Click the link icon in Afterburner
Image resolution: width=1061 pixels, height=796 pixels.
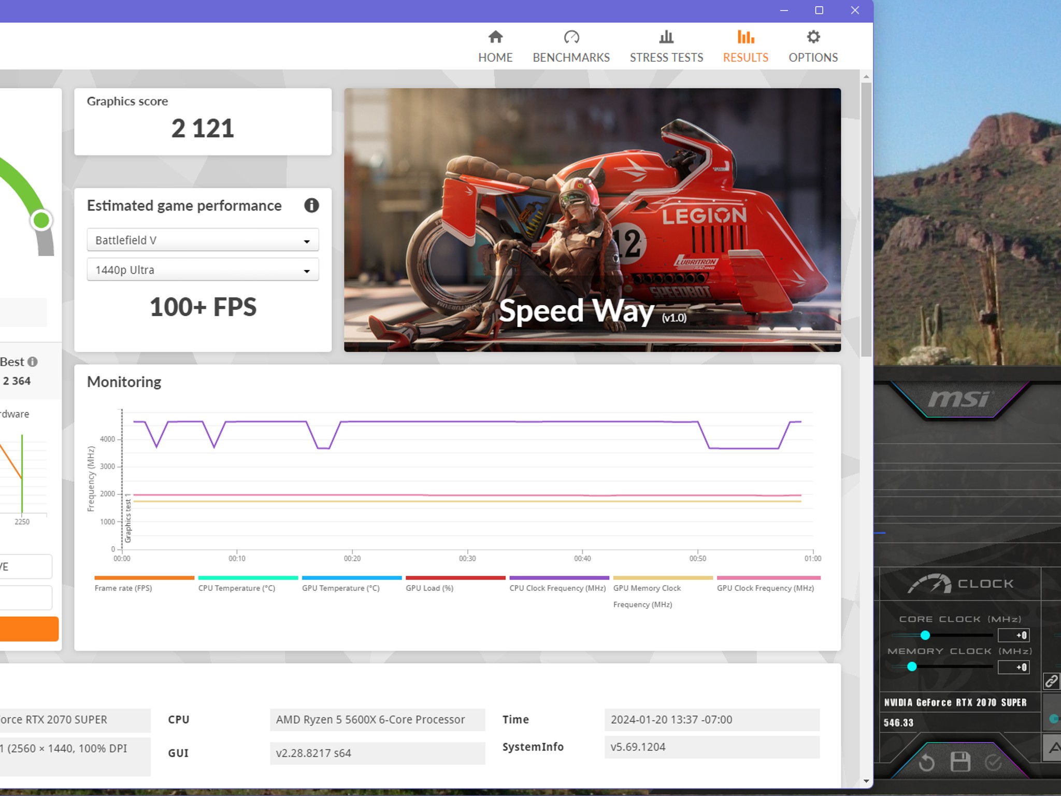[1051, 681]
